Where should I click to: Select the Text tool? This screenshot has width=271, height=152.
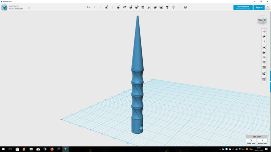coord(167,7)
